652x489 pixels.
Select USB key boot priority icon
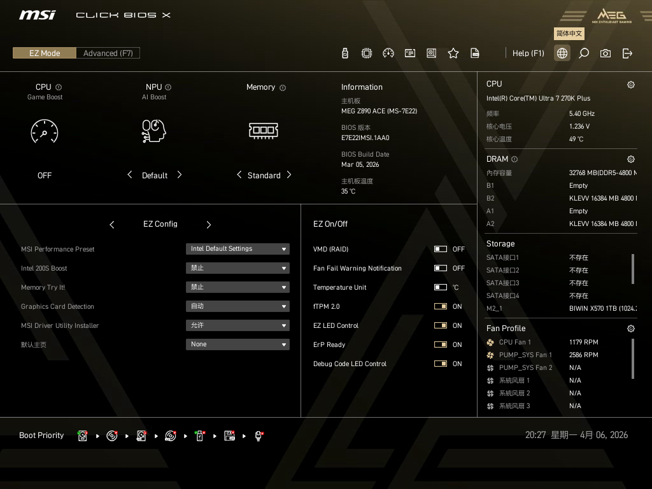click(x=199, y=436)
